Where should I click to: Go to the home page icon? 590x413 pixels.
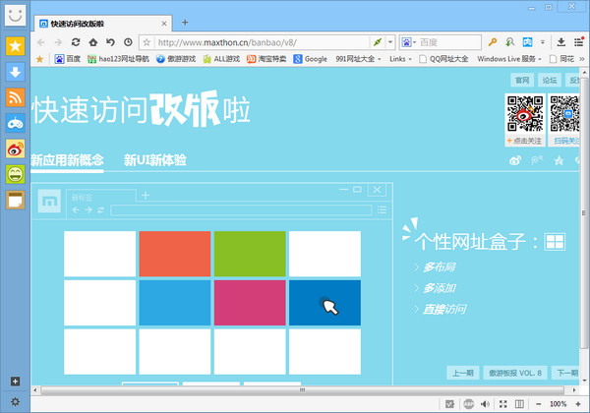pyautogui.click(x=93, y=42)
